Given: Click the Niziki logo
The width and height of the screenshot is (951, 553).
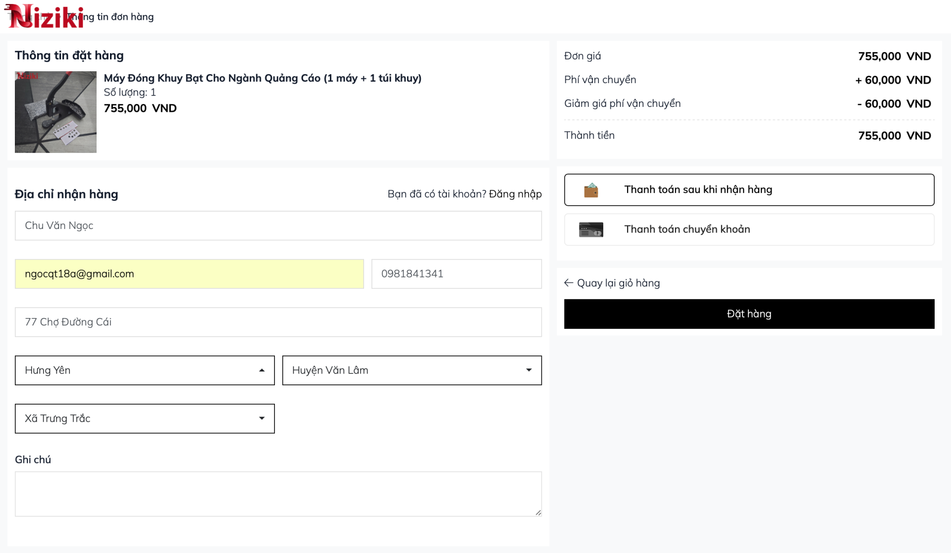Looking at the screenshot, I should [x=45, y=16].
